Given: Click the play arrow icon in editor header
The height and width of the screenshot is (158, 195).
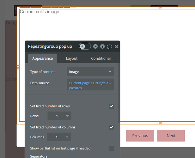Looking at the screenshot, I should [x=95, y=46].
